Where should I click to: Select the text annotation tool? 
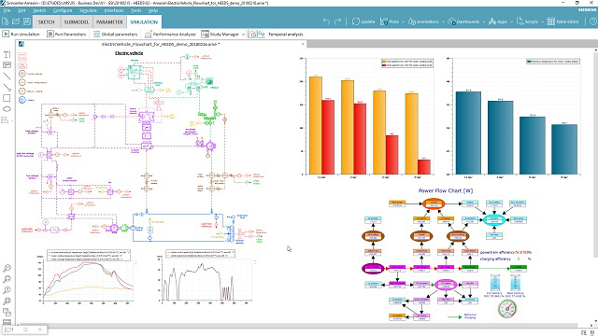click(7, 54)
